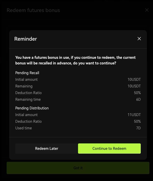This screenshot has height=181, width=153.
Task: Click the 11USDT initial amount value
Action: [x=134, y=115]
